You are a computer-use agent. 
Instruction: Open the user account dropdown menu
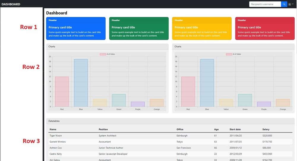click(291, 4)
